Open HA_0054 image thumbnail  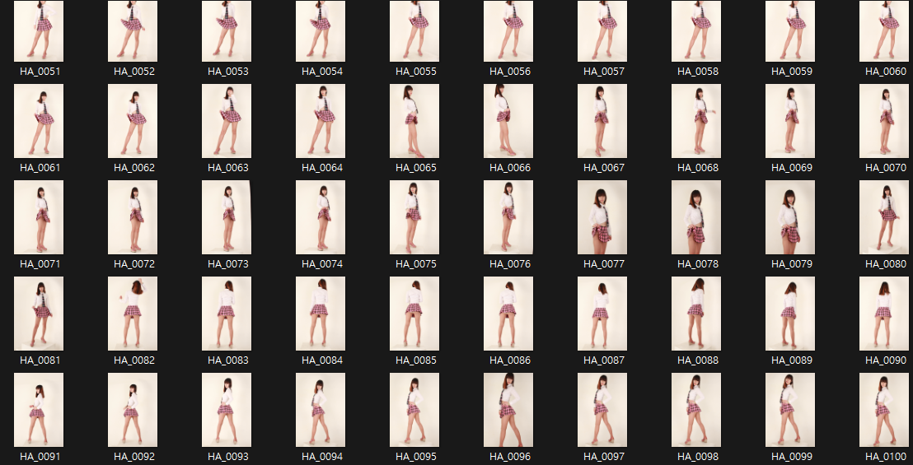(x=321, y=31)
